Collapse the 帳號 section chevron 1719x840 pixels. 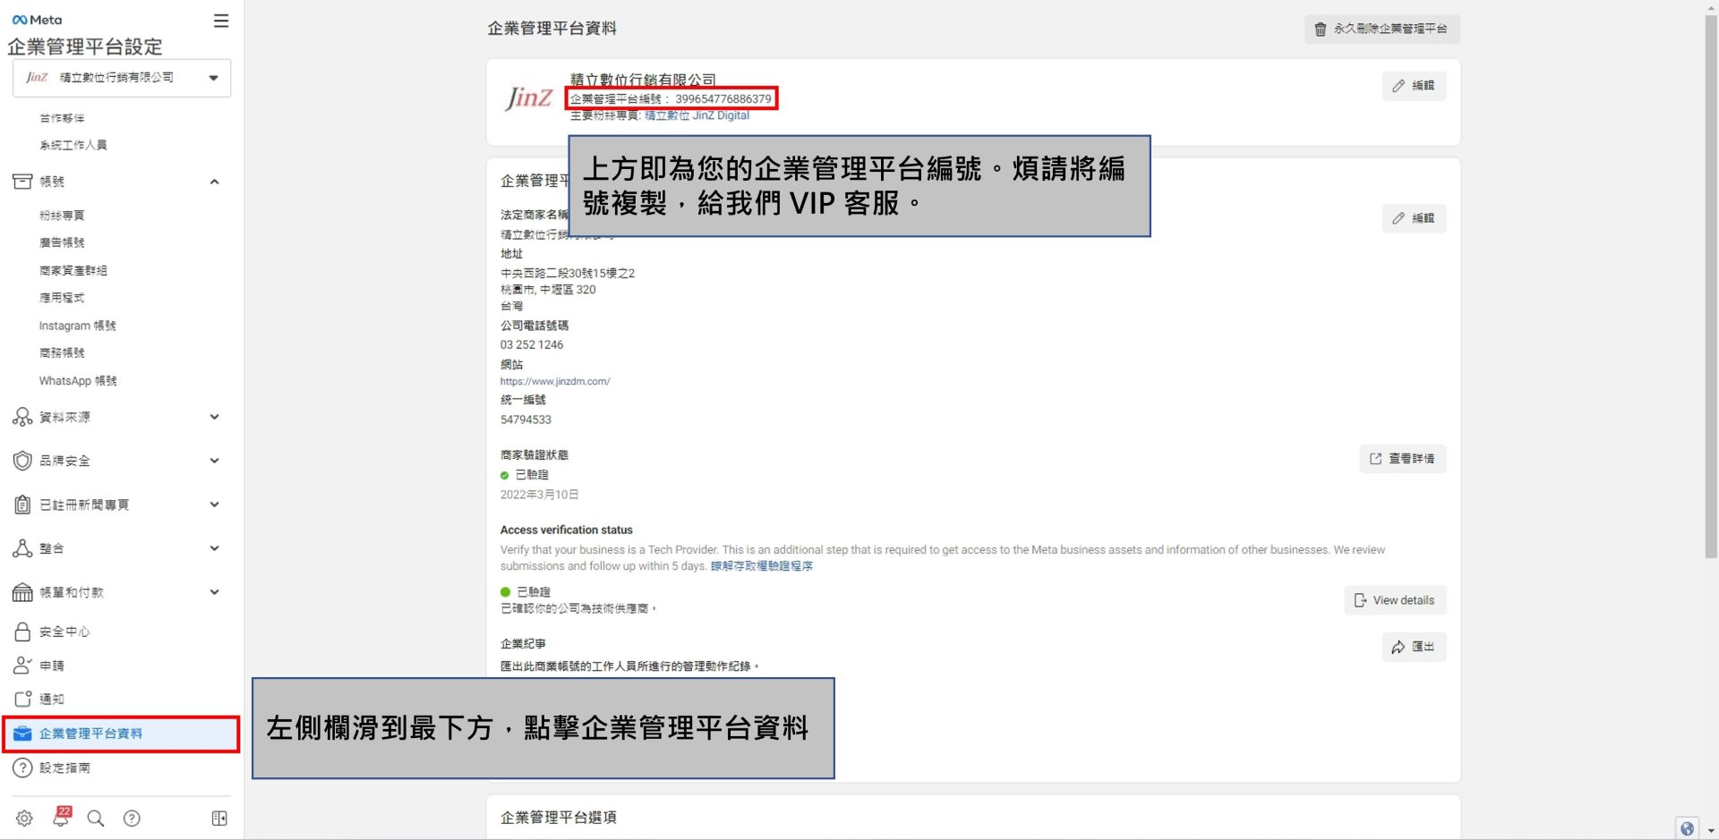coord(214,182)
